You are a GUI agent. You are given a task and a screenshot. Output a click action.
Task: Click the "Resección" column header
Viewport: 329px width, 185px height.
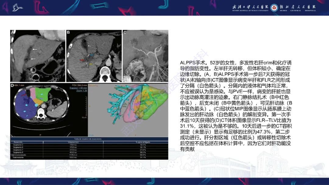[x=18, y=142]
